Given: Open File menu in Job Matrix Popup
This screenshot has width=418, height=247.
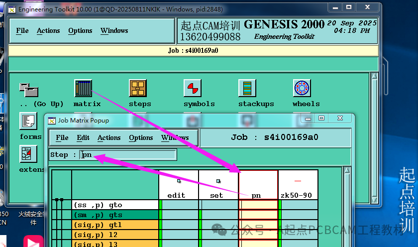Looking at the screenshot, I should (62, 137).
